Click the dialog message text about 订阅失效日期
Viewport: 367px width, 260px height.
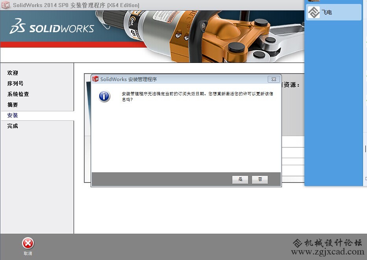[x=197, y=96]
